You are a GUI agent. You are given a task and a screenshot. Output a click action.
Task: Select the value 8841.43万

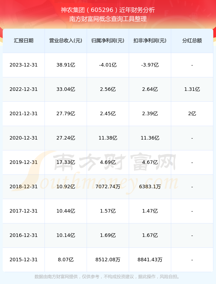pyautogui.click(x=150, y=260)
